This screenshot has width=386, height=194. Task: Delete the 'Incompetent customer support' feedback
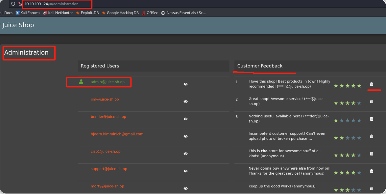click(x=372, y=136)
